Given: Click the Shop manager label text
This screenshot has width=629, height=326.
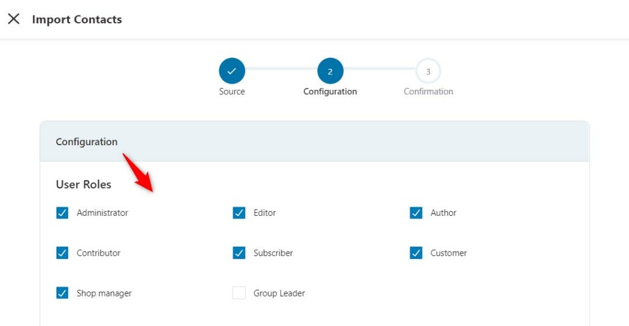Looking at the screenshot, I should pos(104,293).
